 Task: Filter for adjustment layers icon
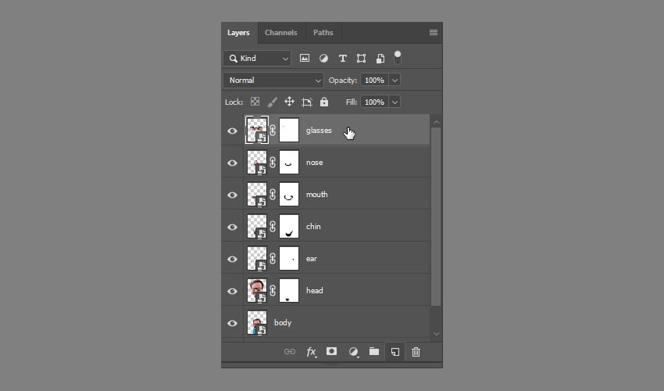pyautogui.click(x=323, y=59)
